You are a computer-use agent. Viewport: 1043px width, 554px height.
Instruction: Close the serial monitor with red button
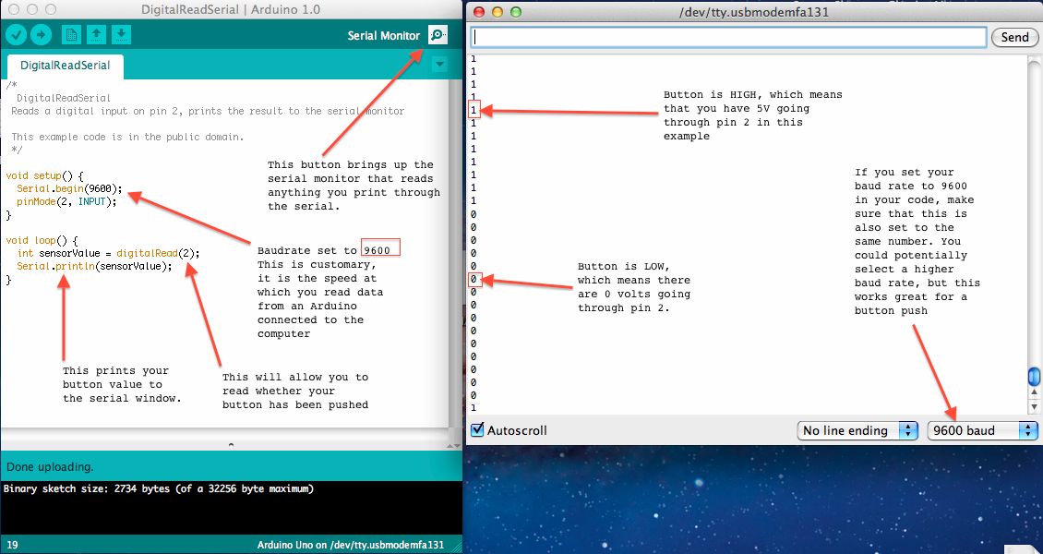480,12
